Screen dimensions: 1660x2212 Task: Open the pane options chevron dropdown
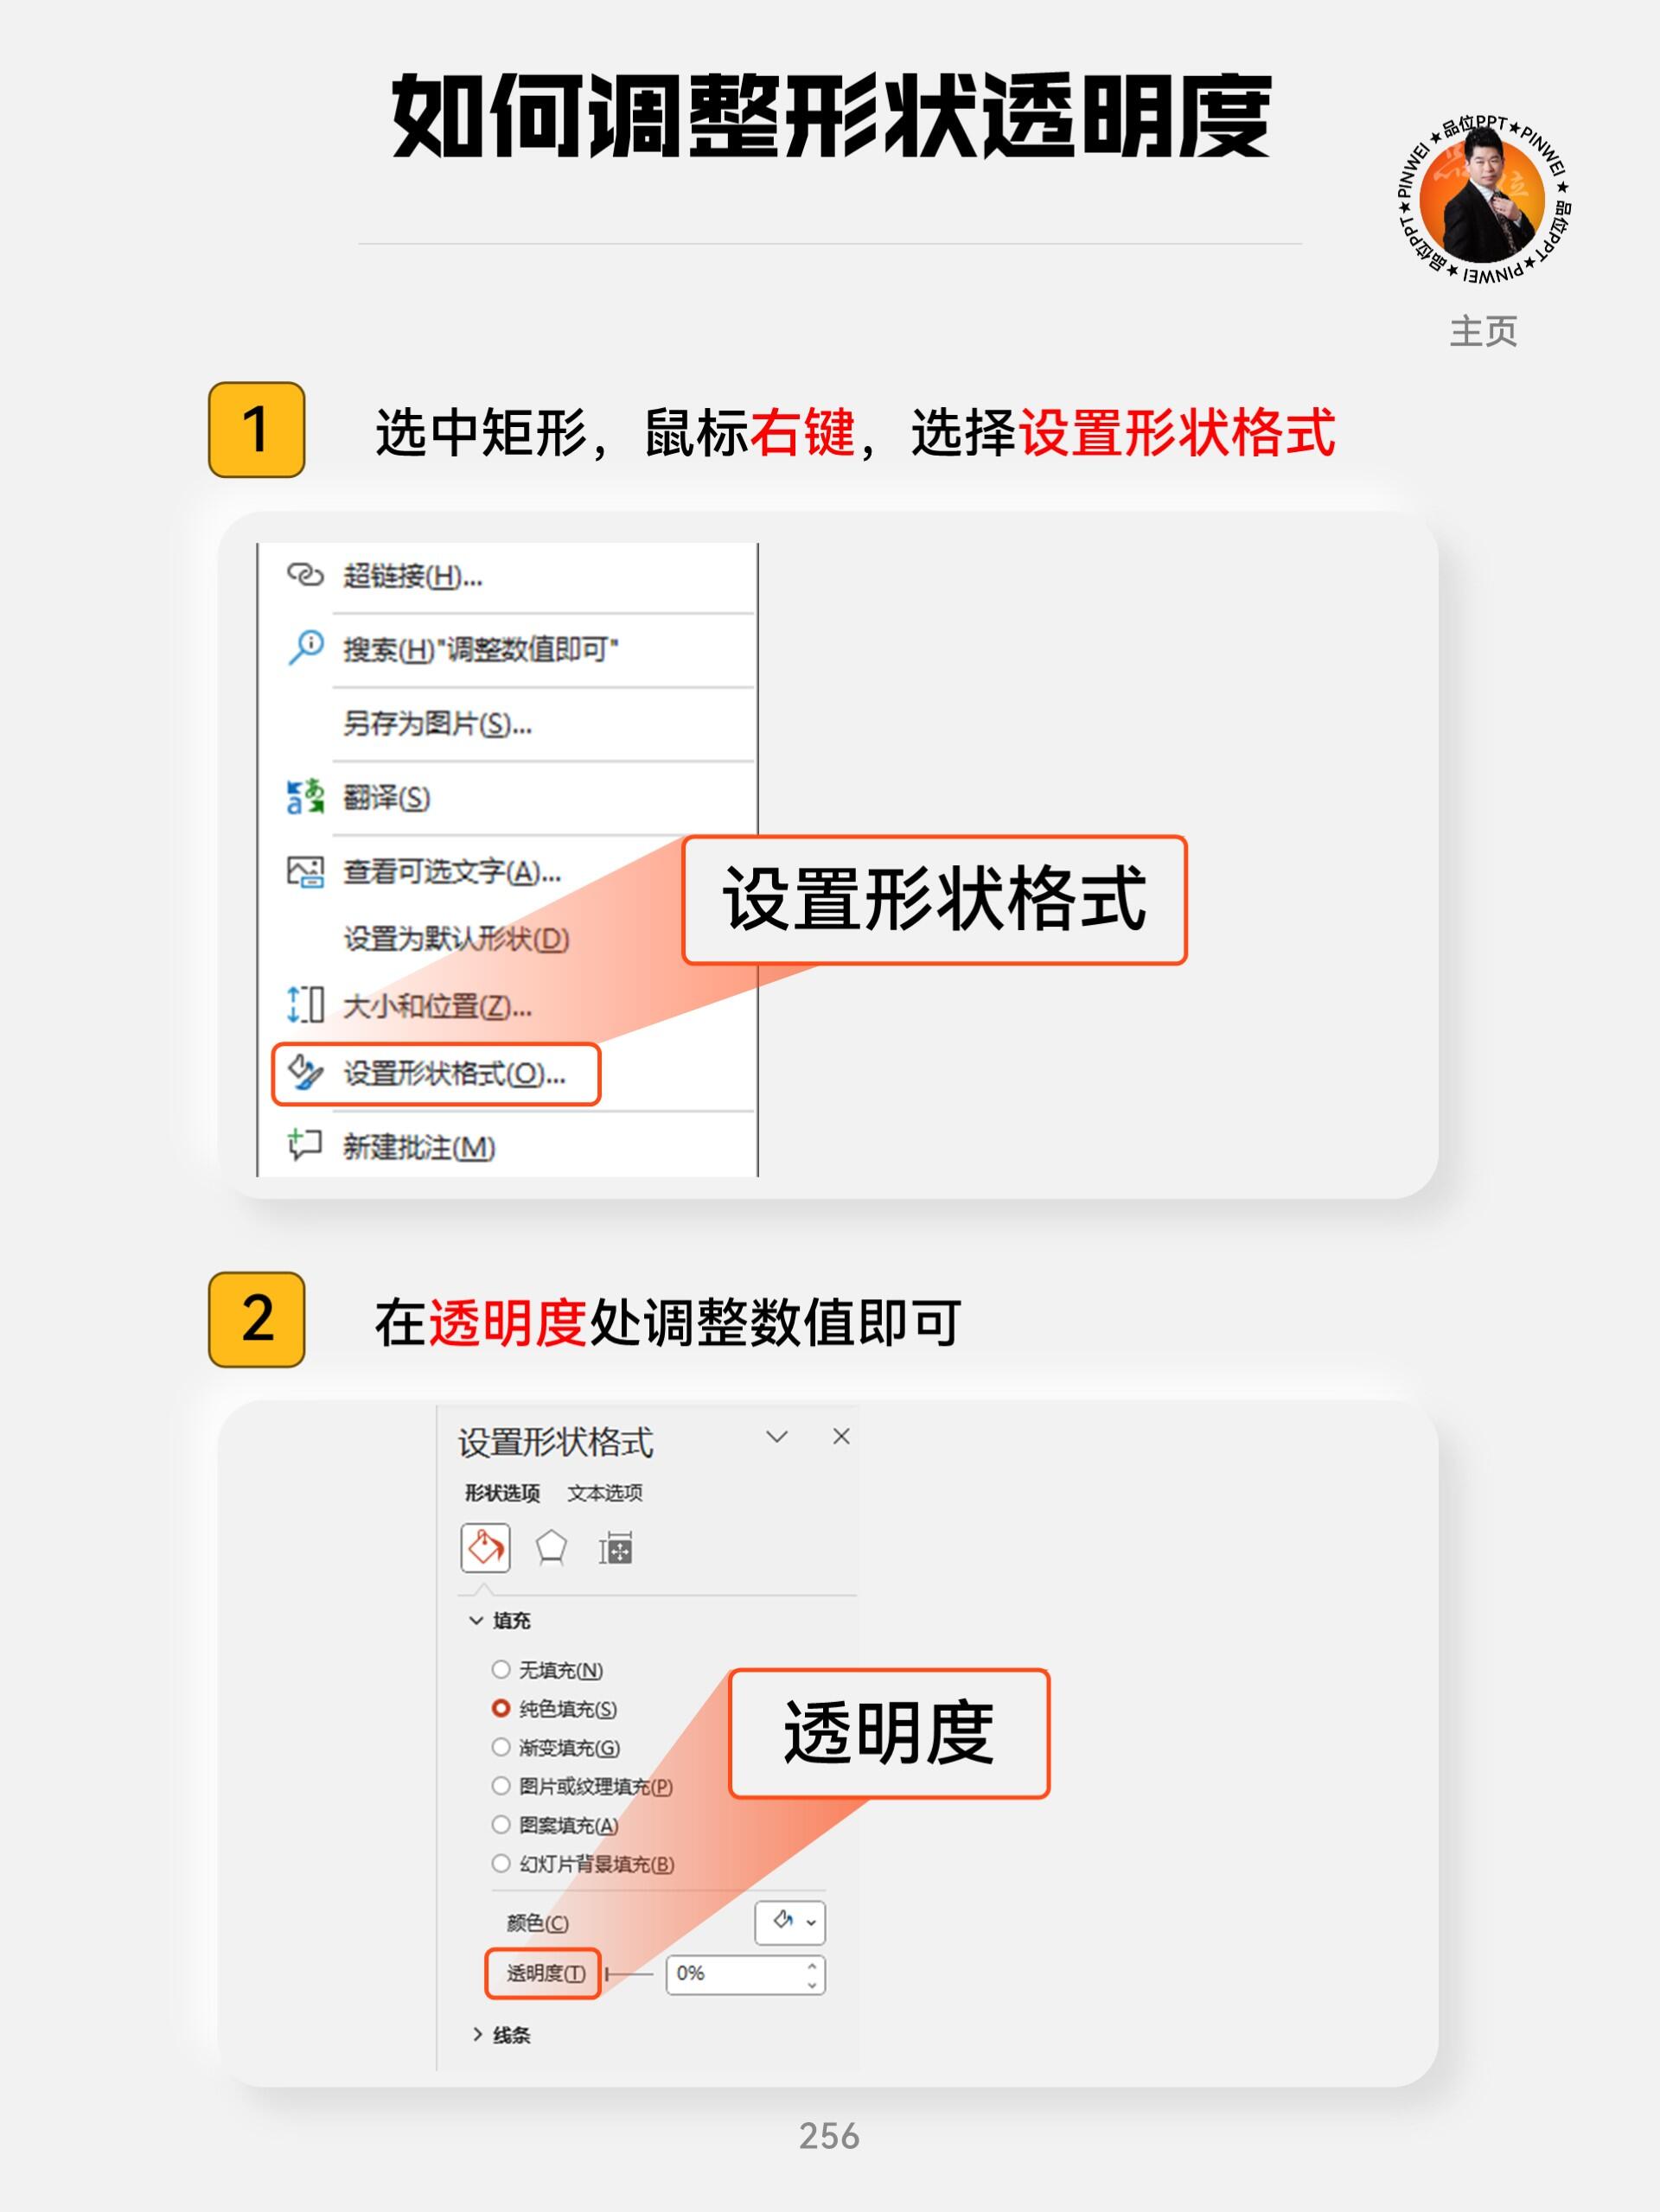777,1437
